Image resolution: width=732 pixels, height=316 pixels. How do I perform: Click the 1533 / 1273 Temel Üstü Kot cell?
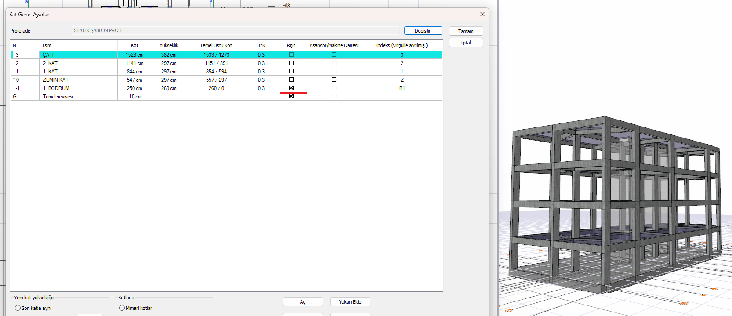coord(216,55)
